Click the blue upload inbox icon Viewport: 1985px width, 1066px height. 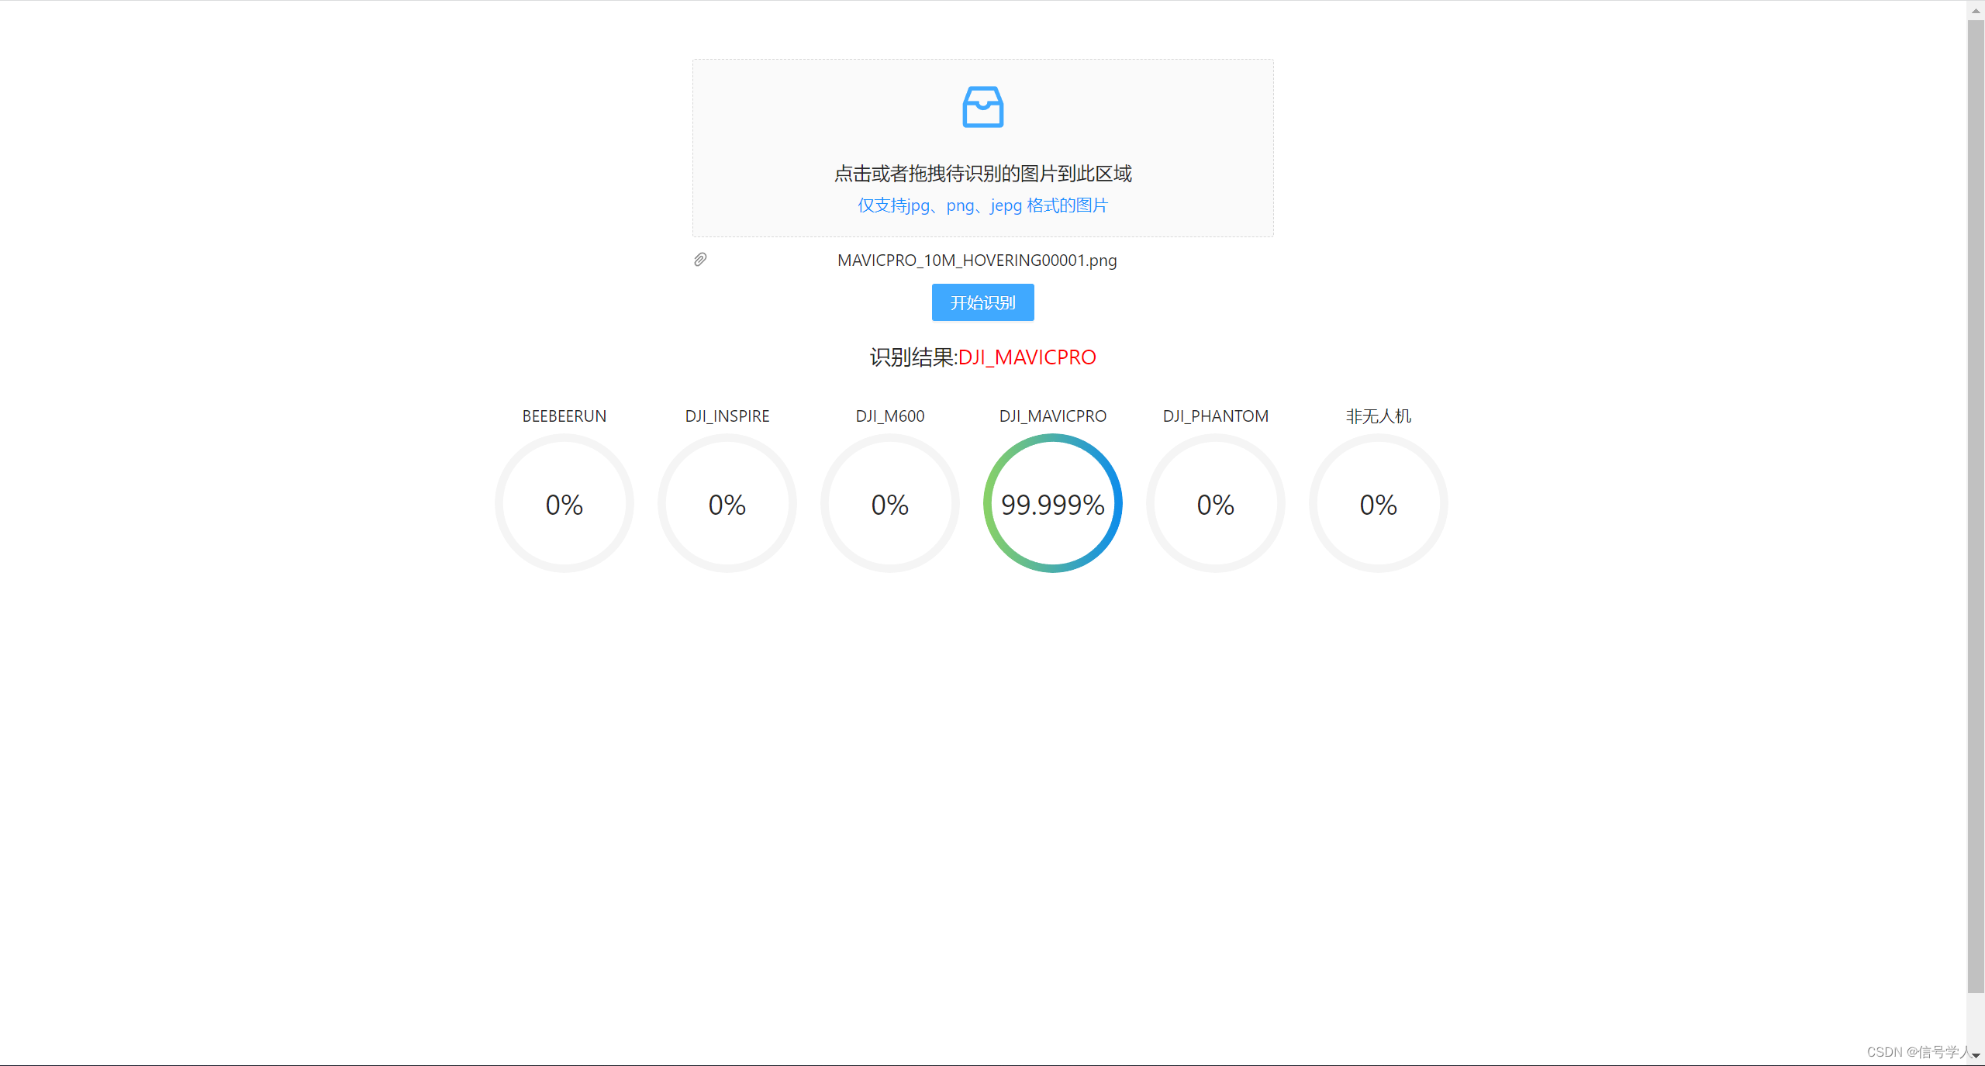click(982, 106)
